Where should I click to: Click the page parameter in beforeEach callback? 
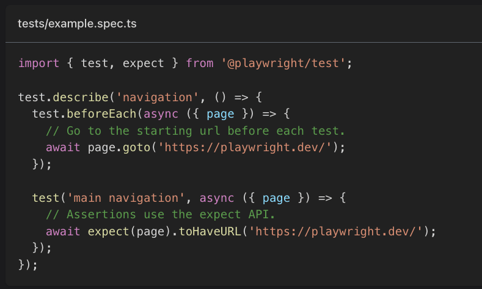tap(217, 114)
